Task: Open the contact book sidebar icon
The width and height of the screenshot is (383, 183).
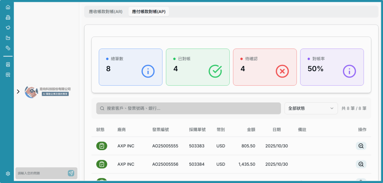Action: coord(8,64)
